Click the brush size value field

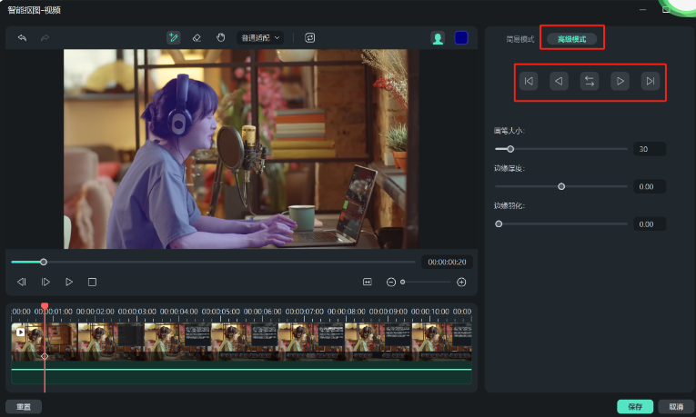coord(649,149)
